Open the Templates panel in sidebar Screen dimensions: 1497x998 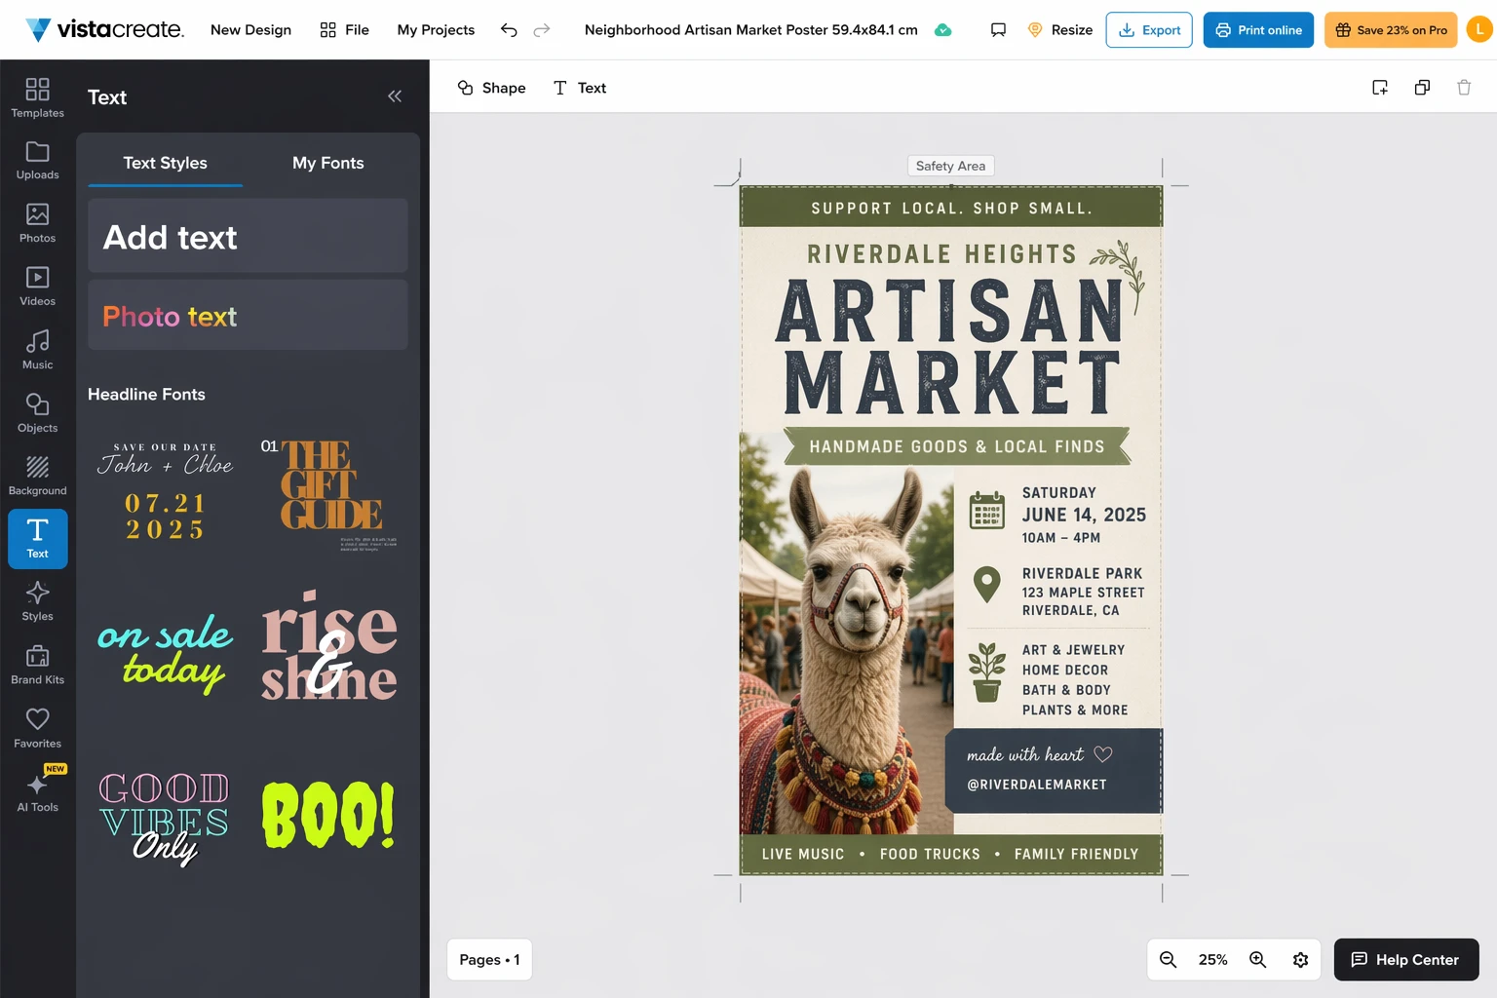(37, 97)
